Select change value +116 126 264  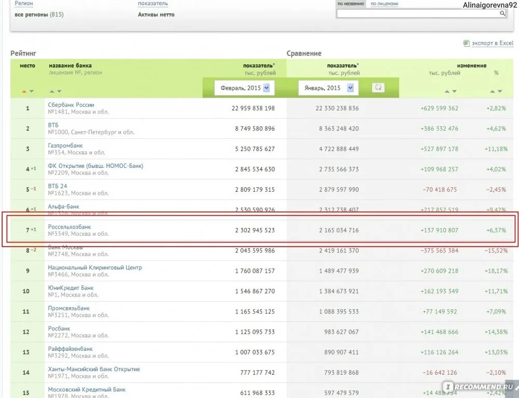(440, 352)
